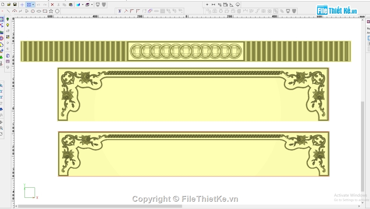The height and width of the screenshot is (209, 370).
Task: Click the angle measurement icon
Action: click(x=231, y=5)
